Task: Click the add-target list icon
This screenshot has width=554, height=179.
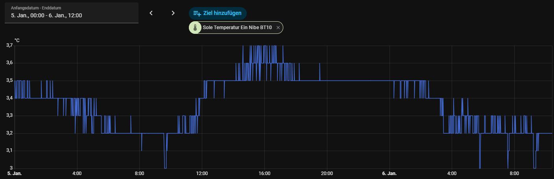Action: tap(197, 13)
